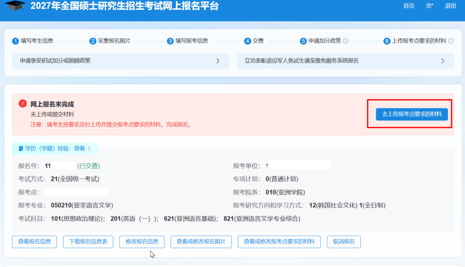
Task: Click the info icon next to 申请加分政策
Action: (345, 41)
